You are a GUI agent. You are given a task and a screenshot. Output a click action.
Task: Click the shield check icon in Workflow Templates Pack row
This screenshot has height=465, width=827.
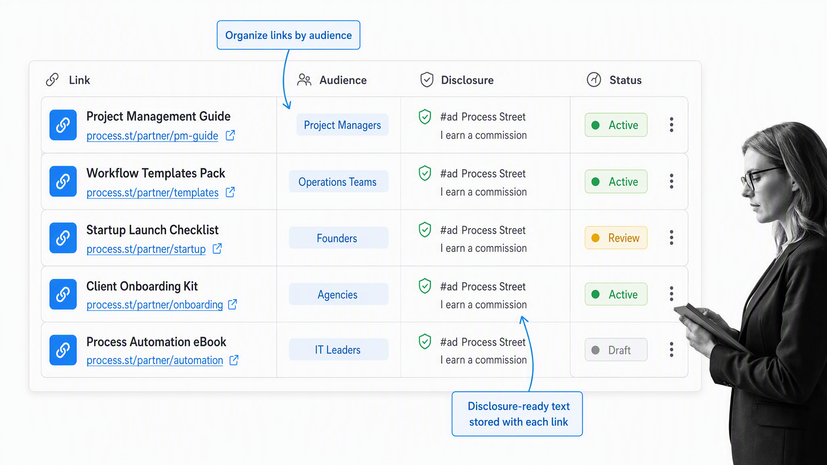(x=425, y=173)
